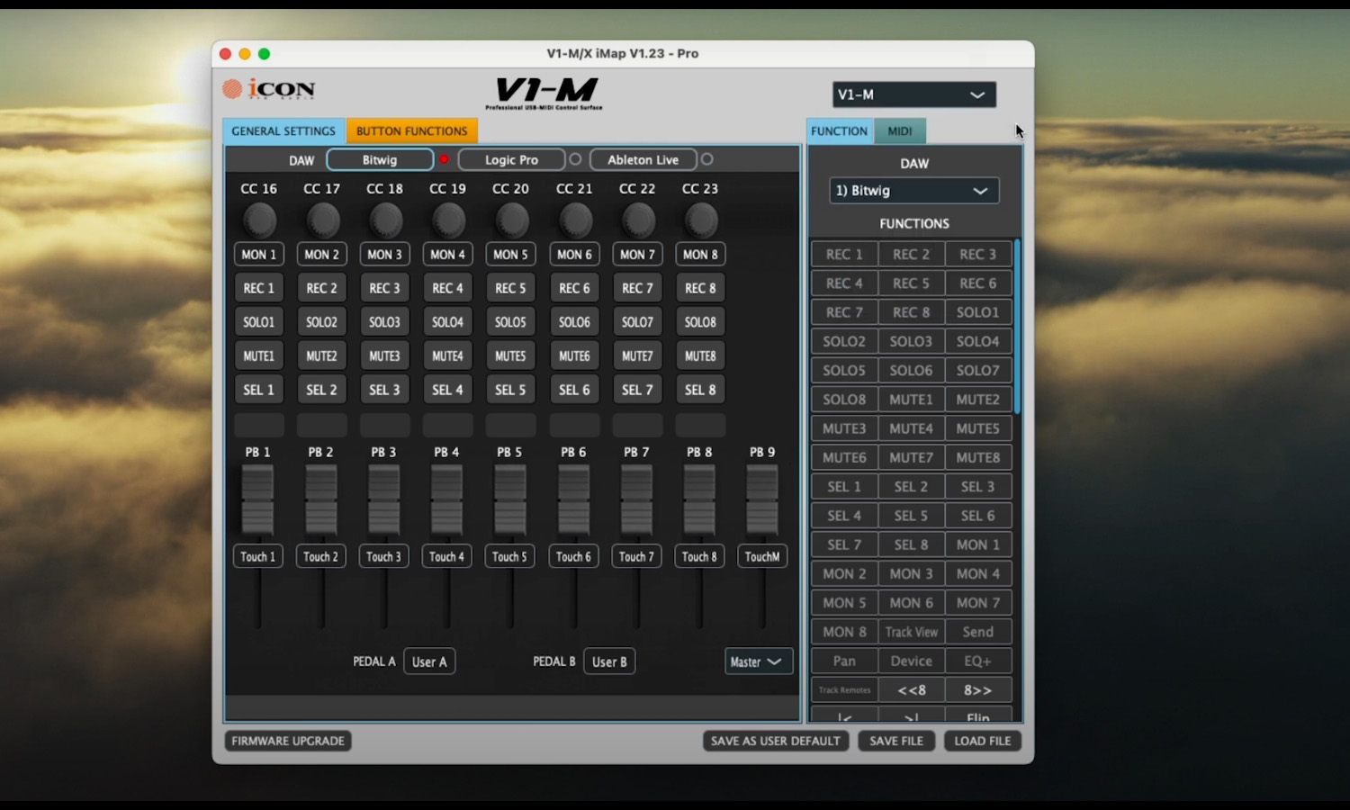Pick MON 8 in the functions list
This screenshot has width=1350, height=810.
[844, 632]
